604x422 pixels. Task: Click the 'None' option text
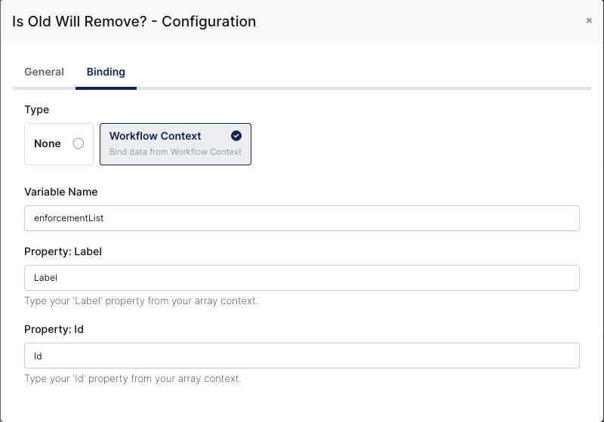(x=48, y=143)
